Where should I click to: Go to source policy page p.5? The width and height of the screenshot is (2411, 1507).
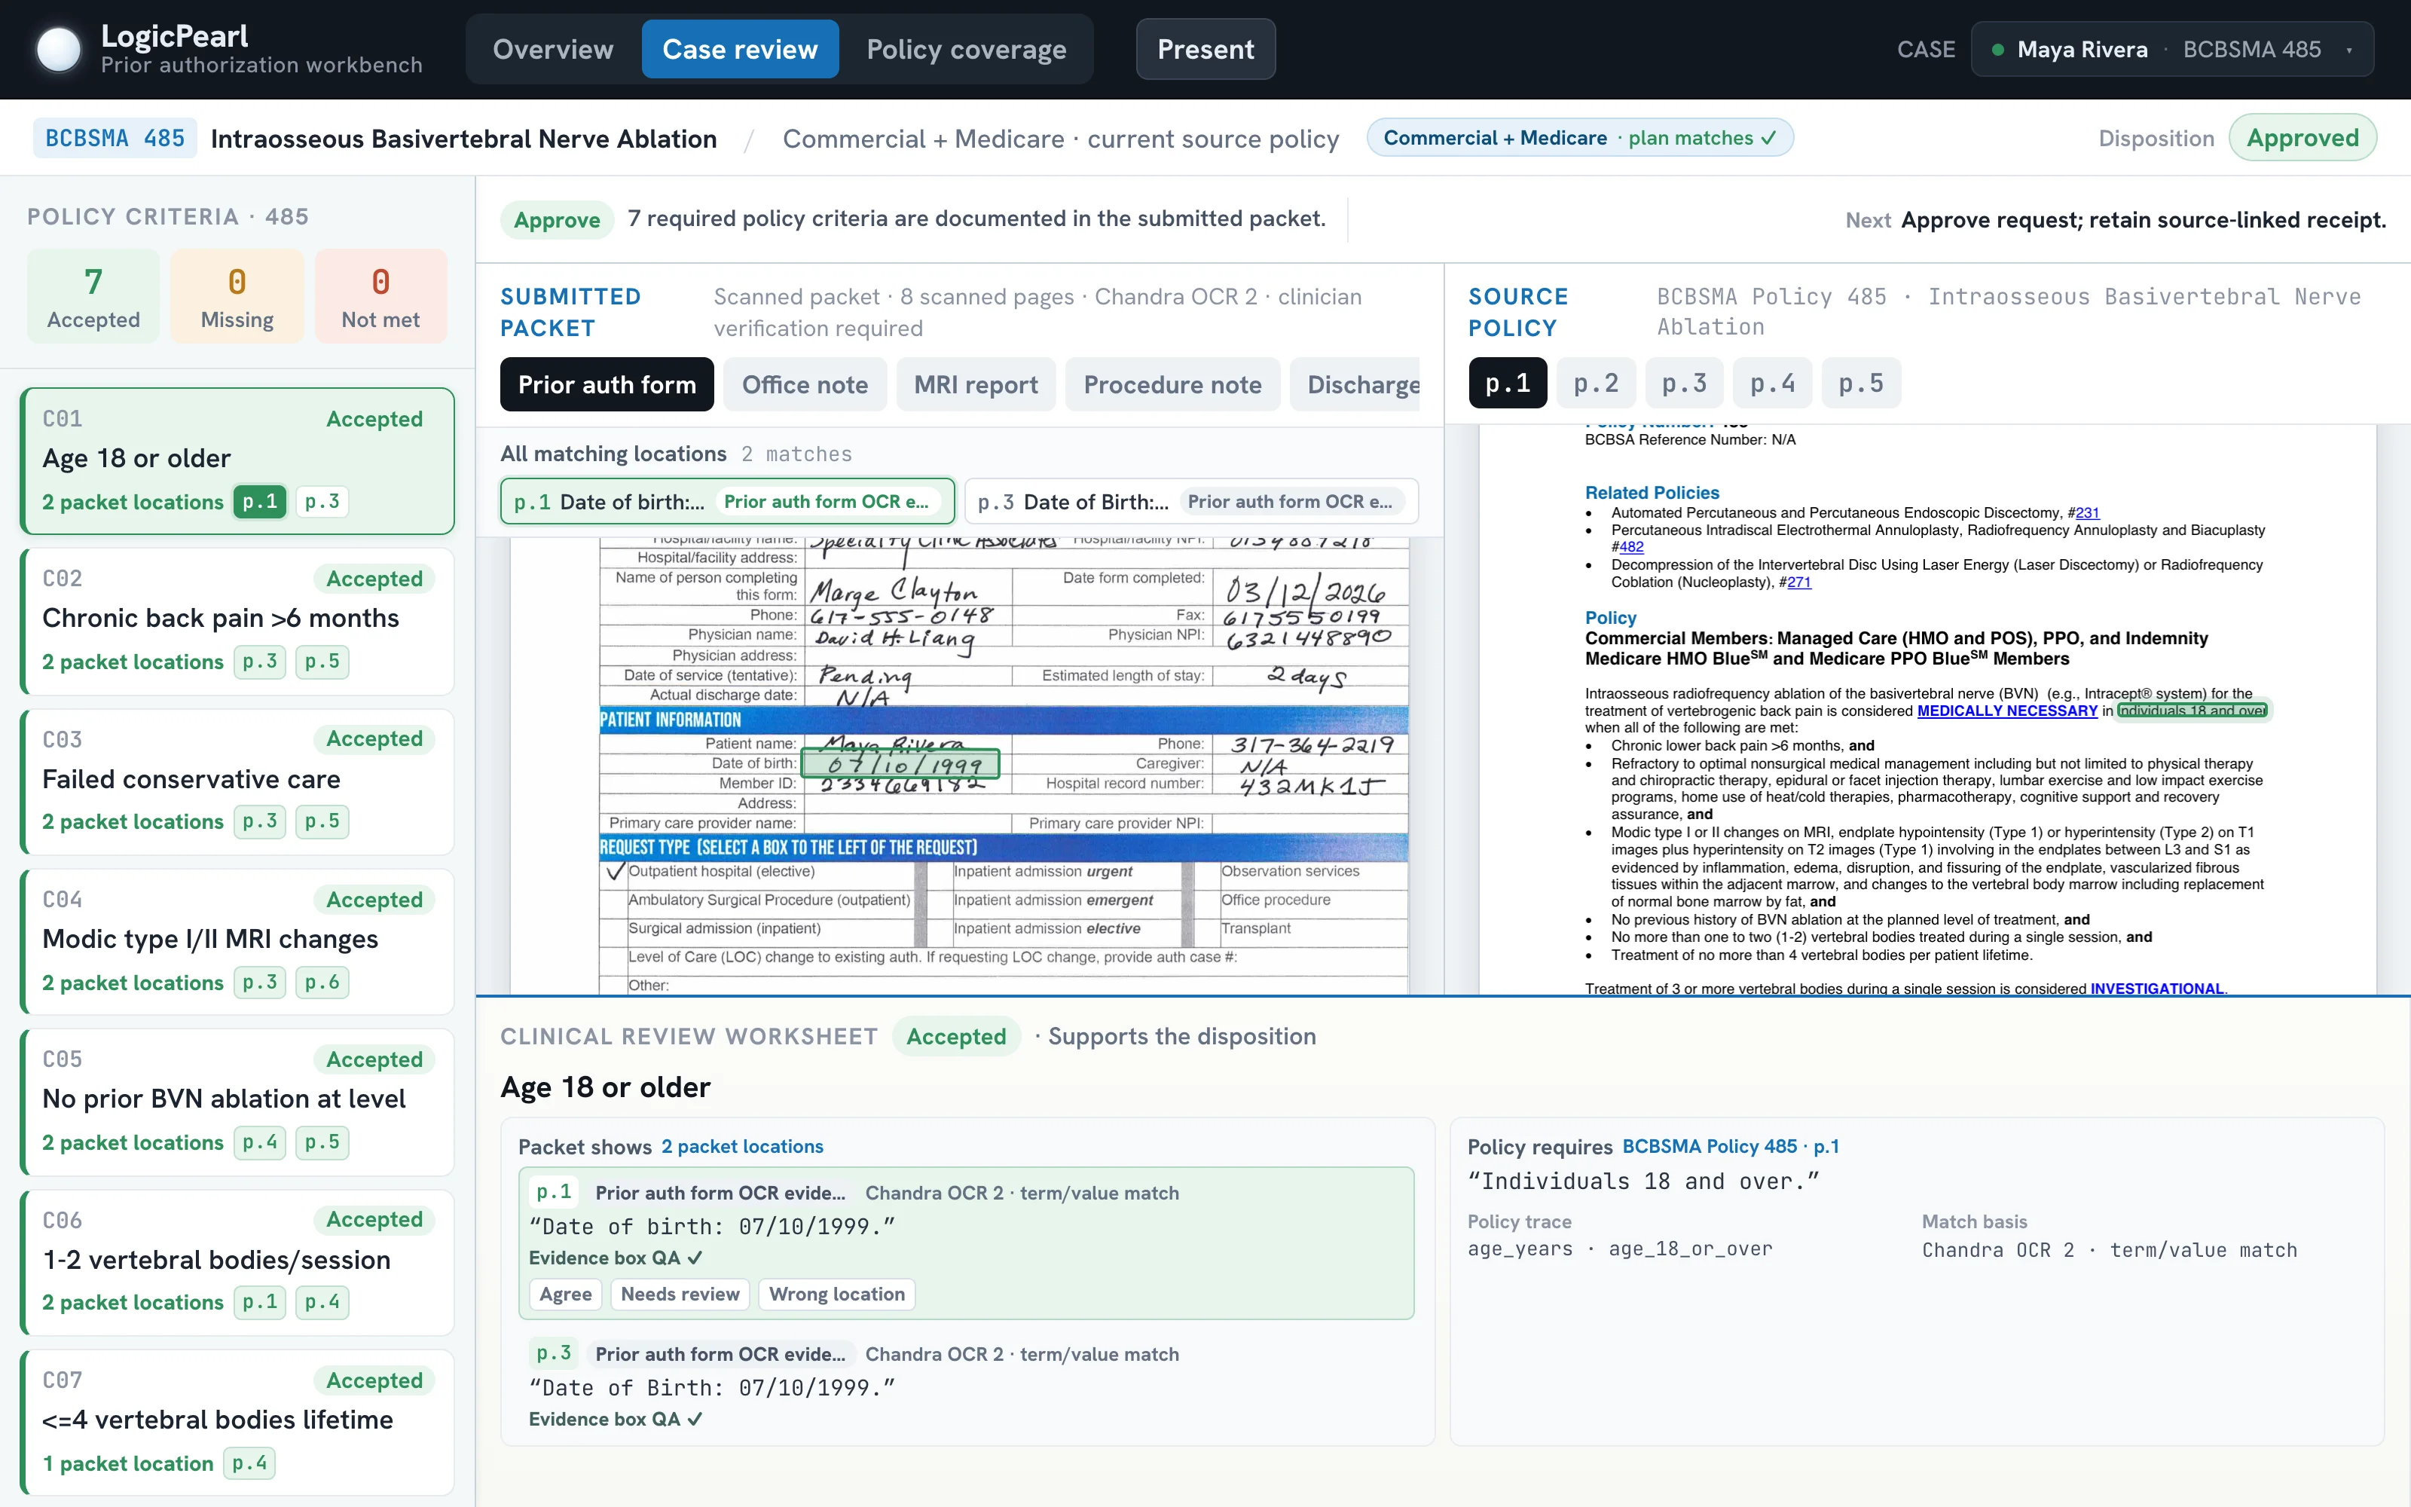point(1861,384)
